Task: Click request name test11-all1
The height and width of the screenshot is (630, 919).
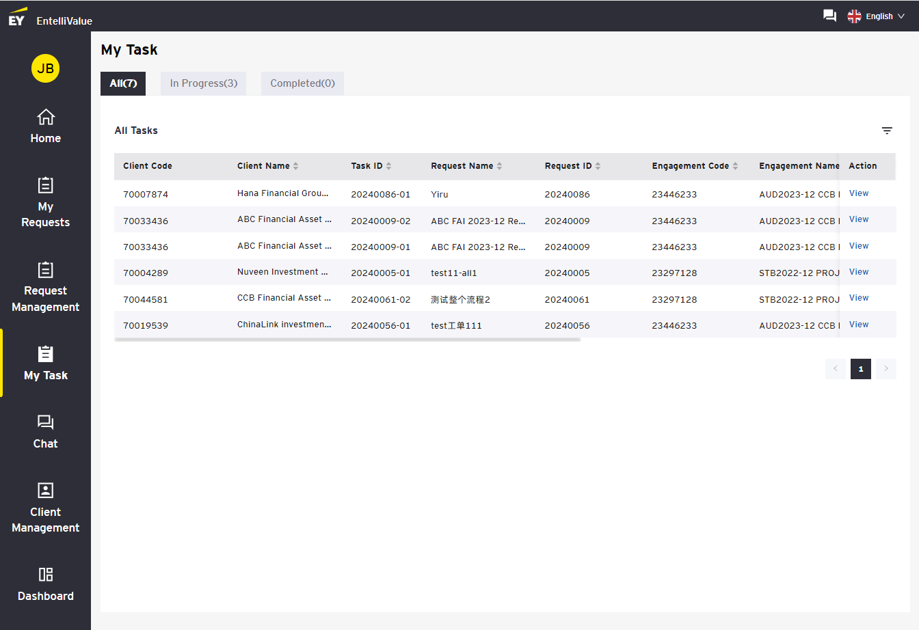Action: pyautogui.click(x=454, y=273)
